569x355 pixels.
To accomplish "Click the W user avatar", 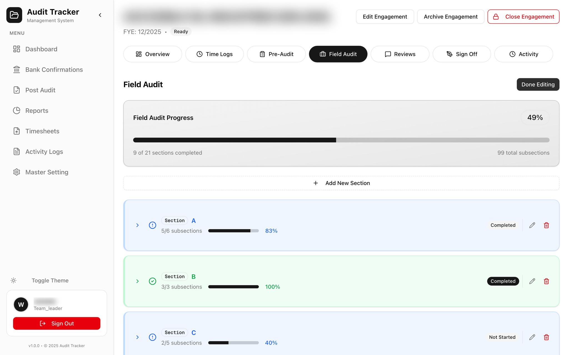I will pyautogui.click(x=21, y=305).
